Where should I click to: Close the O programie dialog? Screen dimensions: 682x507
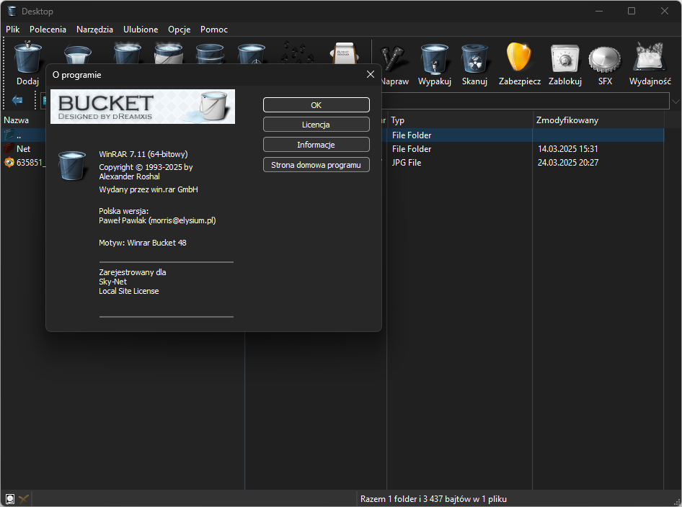371,75
